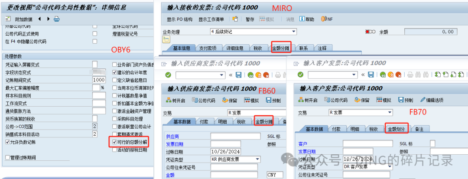Switch to 详细信息 tab in MIRO
Viewport: 468px width, 179px height.
(234, 48)
